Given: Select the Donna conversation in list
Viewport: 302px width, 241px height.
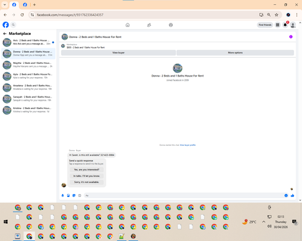Looking at the screenshot, I should [x=28, y=54].
